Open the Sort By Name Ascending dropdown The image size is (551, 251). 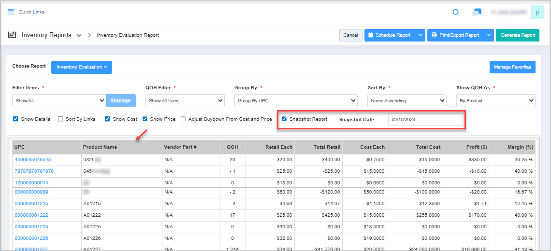click(x=406, y=101)
